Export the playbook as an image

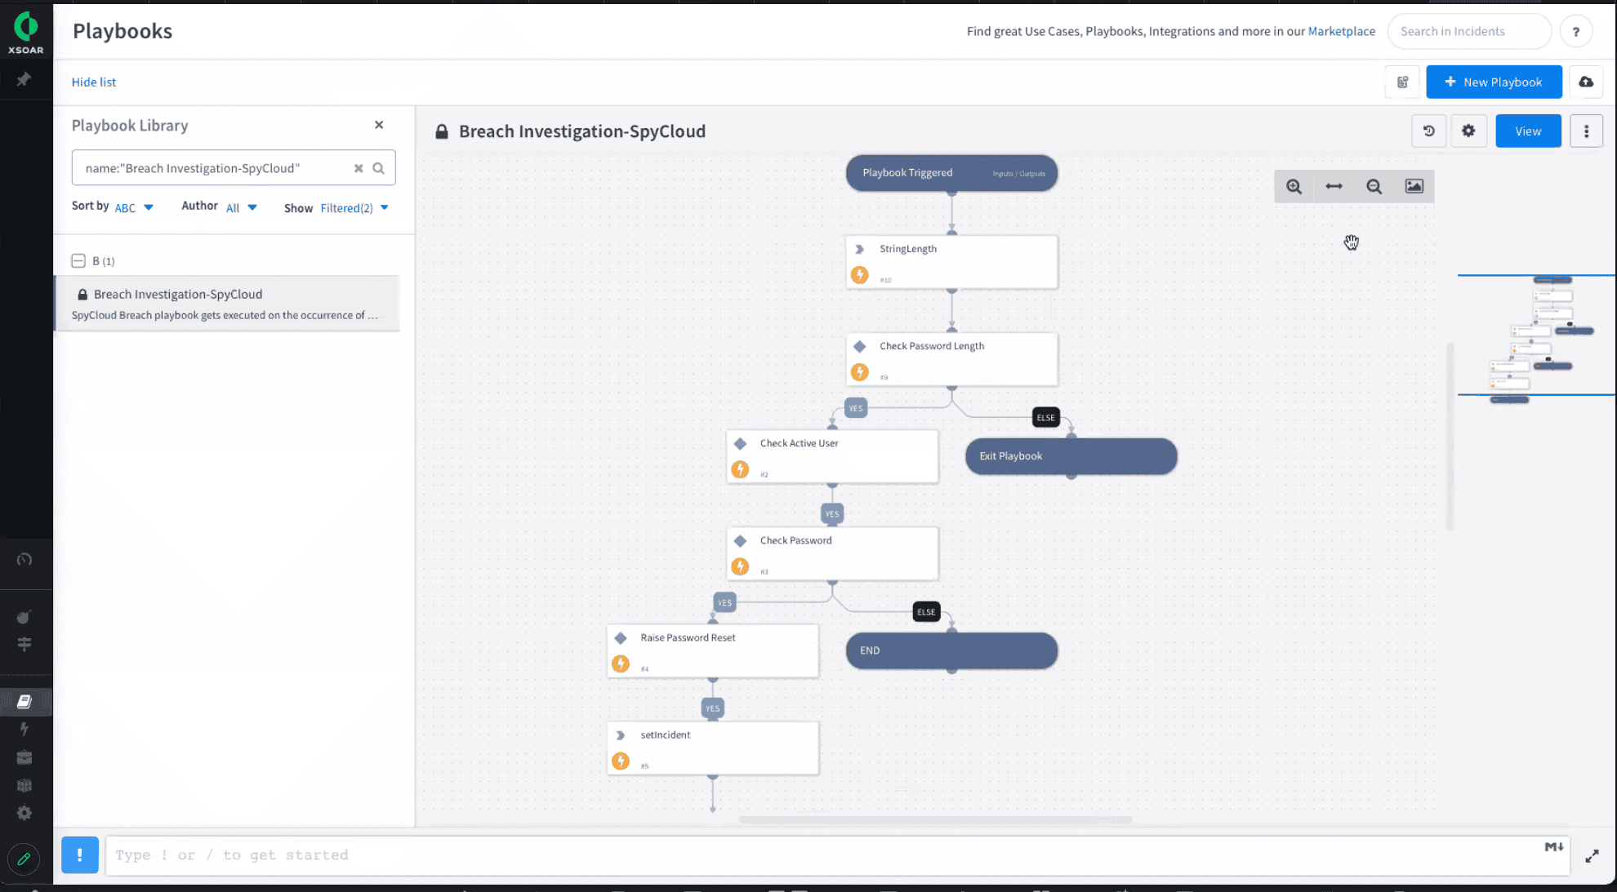[1414, 186]
